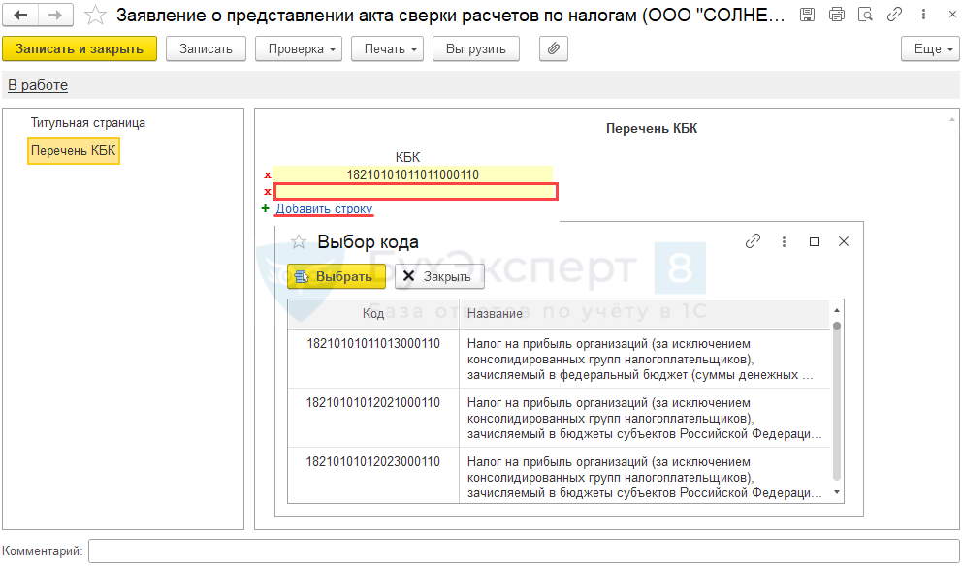
Task: Select code 18210101012021000110 row
Action: coord(373,403)
